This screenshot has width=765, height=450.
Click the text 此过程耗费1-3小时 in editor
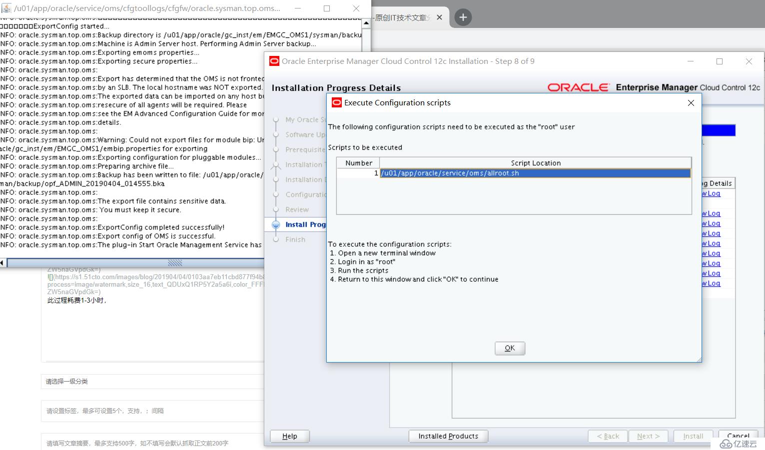(x=77, y=300)
